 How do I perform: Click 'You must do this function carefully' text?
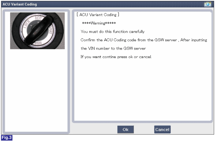[112, 32]
